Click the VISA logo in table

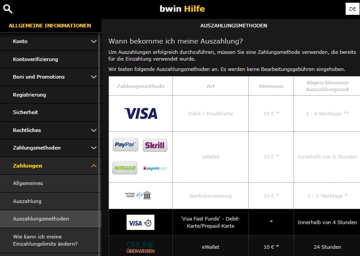(x=140, y=113)
